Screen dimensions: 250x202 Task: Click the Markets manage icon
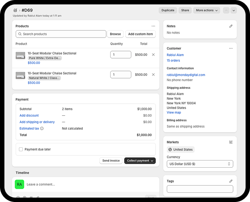(x=231, y=142)
